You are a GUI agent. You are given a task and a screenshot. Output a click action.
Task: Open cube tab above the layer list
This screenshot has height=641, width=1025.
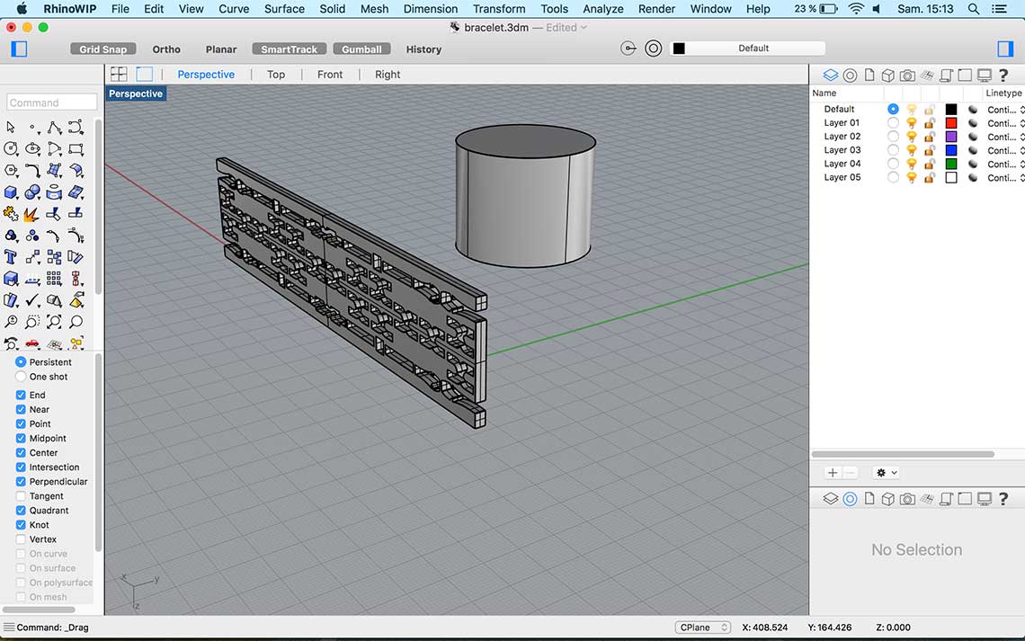[x=887, y=76]
